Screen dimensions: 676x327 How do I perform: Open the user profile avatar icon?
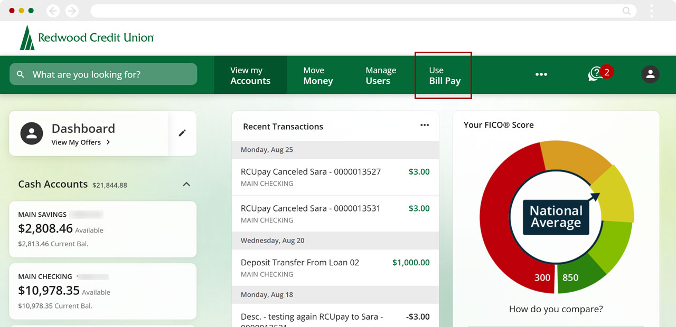pyautogui.click(x=650, y=74)
